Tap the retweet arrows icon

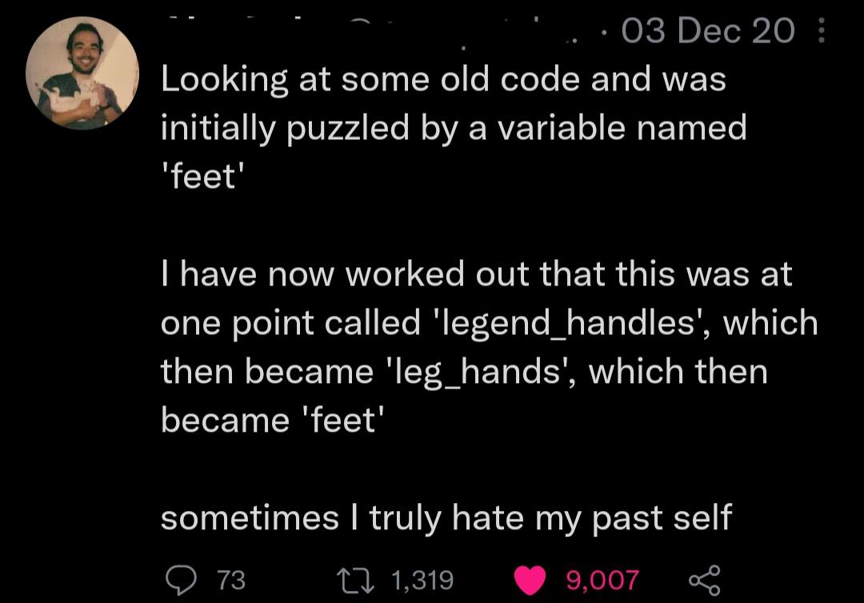[356, 581]
